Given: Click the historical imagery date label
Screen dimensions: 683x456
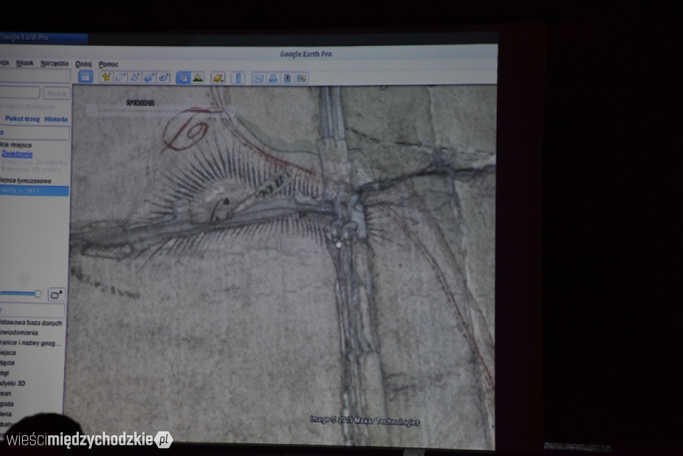Looking at the screenshot, I should point(140,103).
